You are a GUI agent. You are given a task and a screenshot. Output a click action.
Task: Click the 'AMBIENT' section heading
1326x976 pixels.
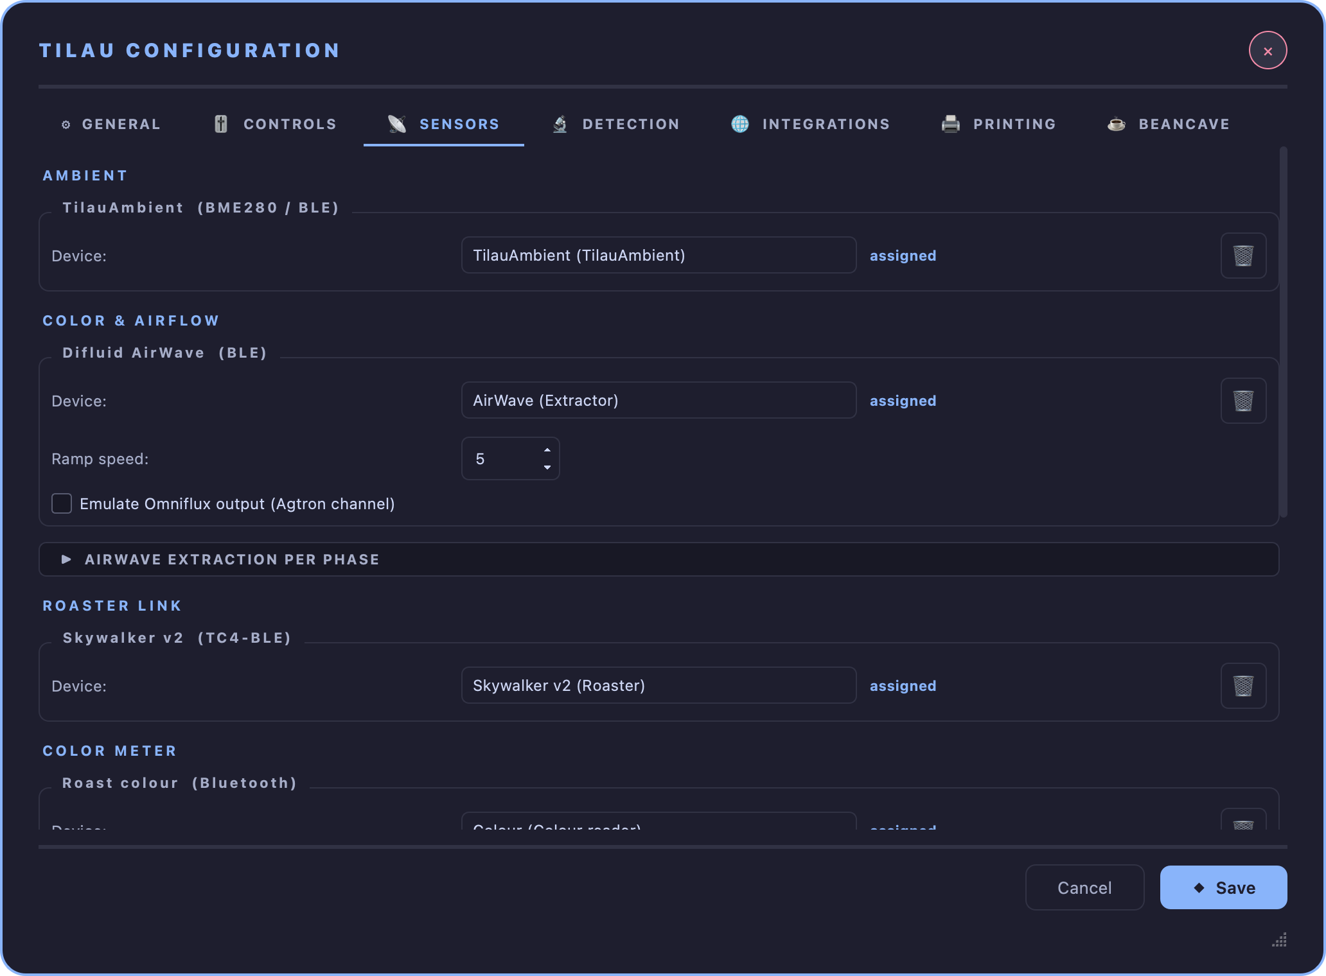tap(85, 175)
